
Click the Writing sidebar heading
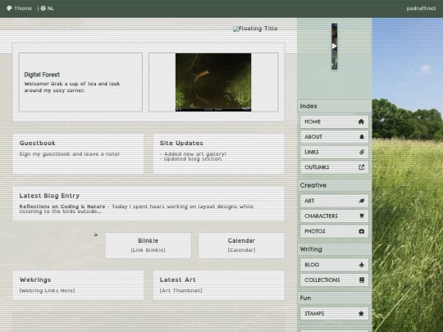311,249
